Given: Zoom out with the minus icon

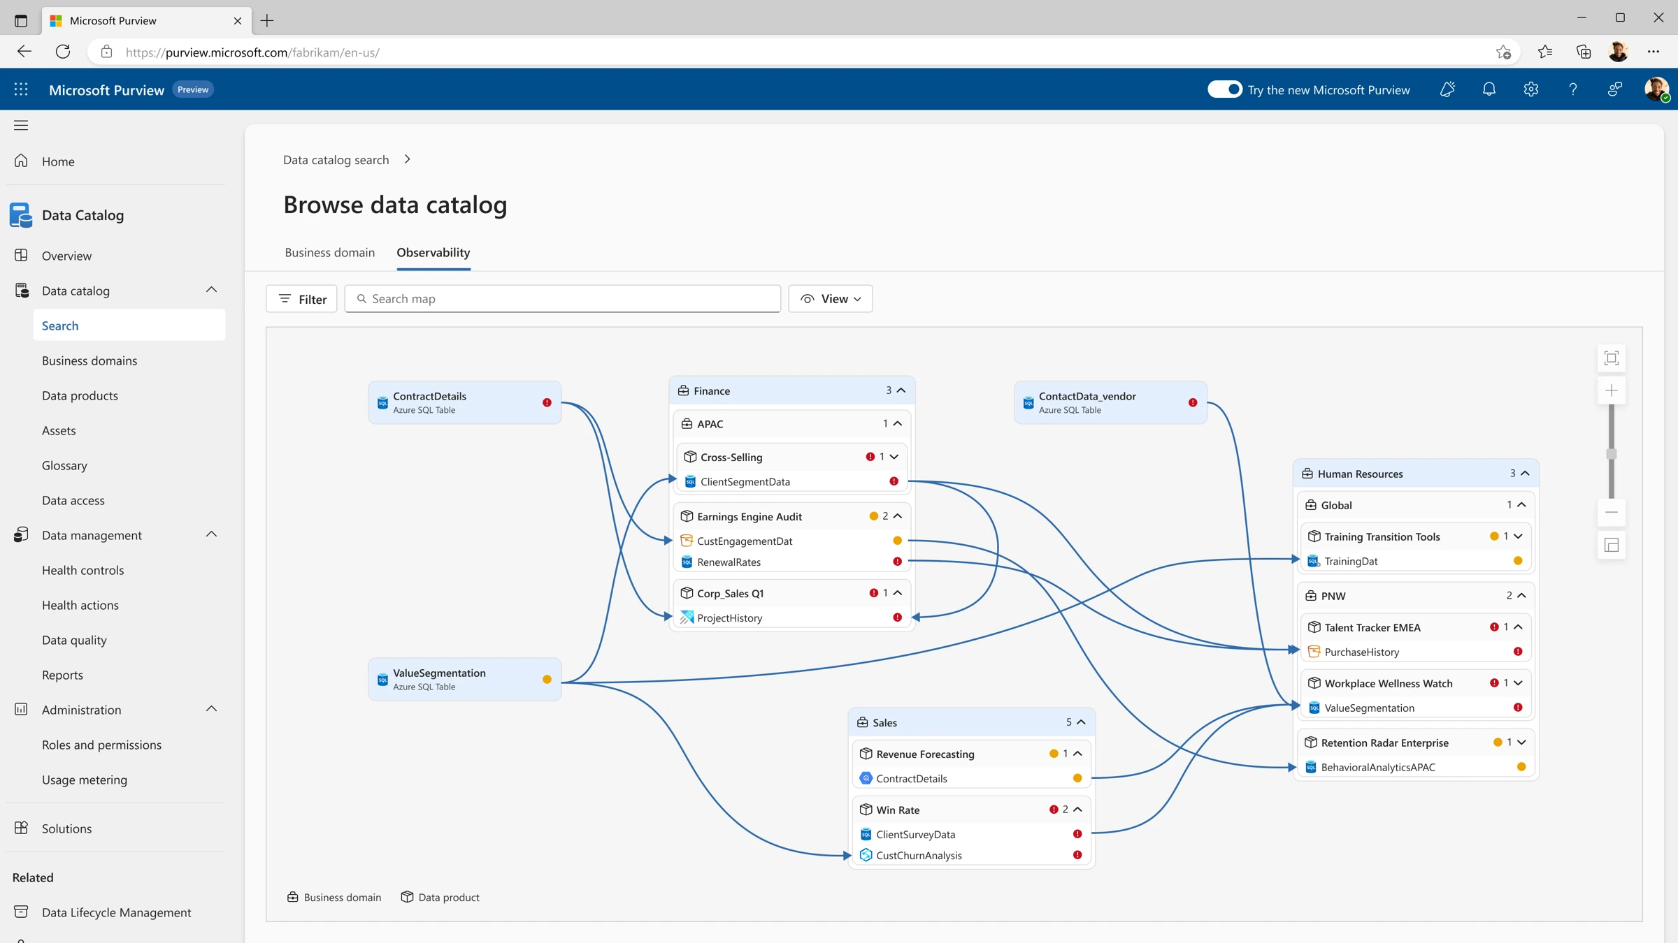Looking at the screenshot, I should pyautogui.click(x=1612, y=513).
